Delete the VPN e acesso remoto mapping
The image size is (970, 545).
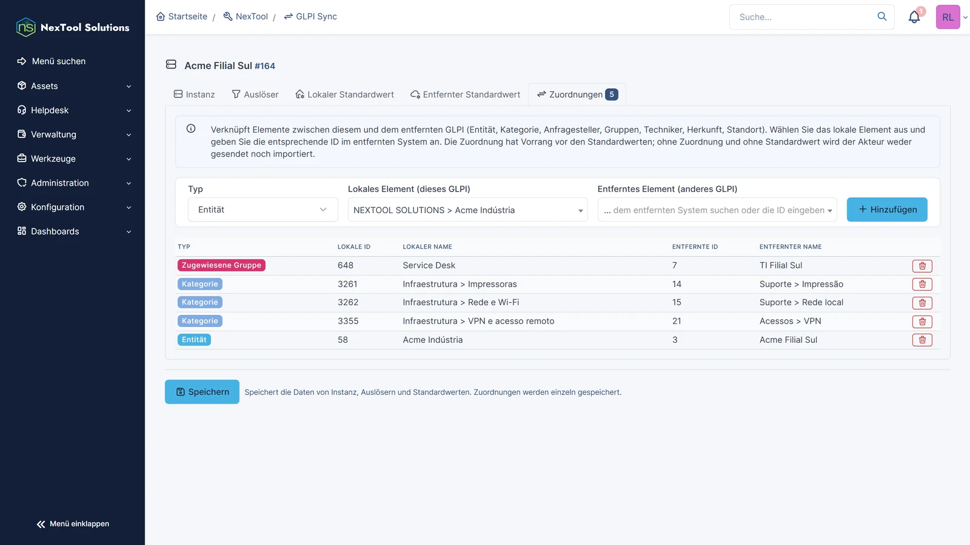(x=922, y=322)
